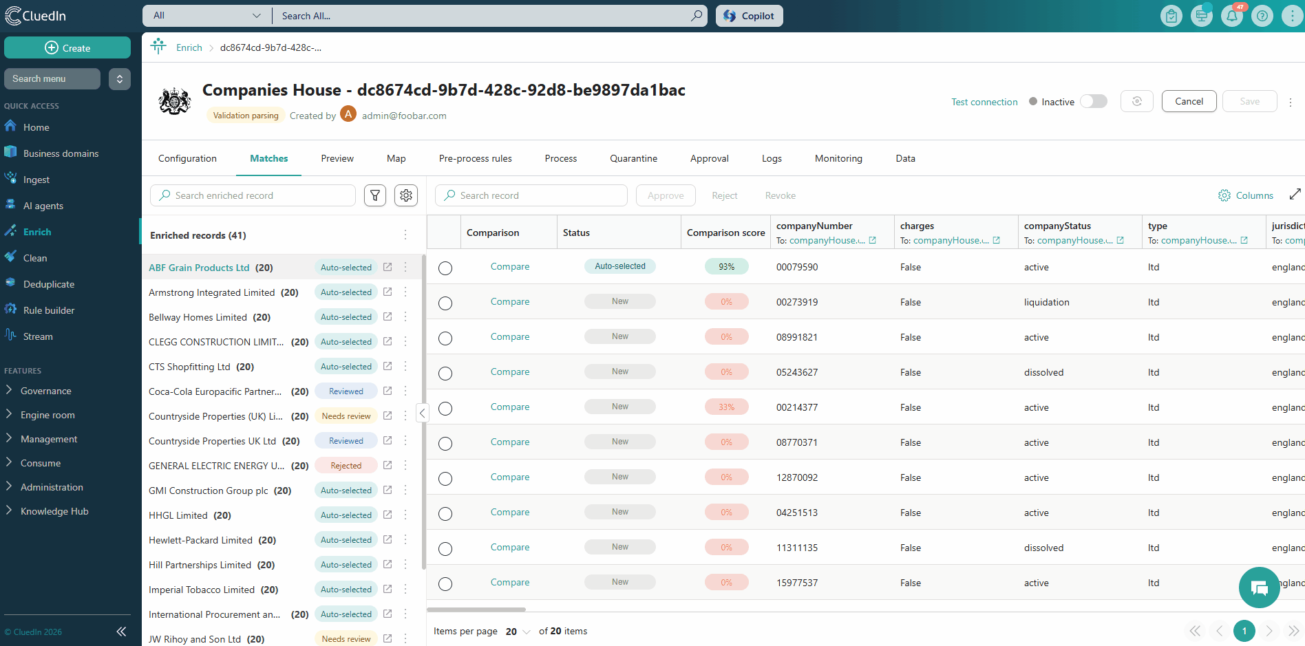Open the filter funnel for enriched records
The image size is (1305, 646).
pyautogui.click(x=375, y=195)
